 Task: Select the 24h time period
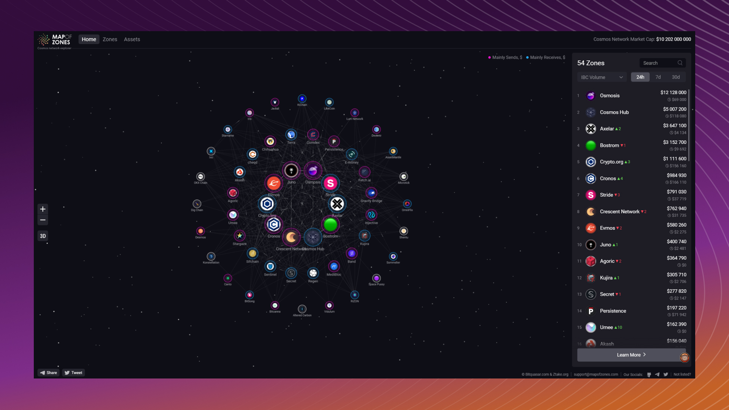tap(640, 77)
